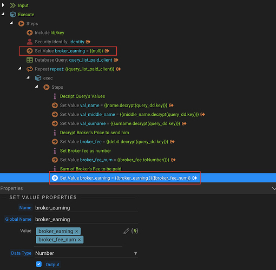Click the Repeat loop icon

pos(30,69)
